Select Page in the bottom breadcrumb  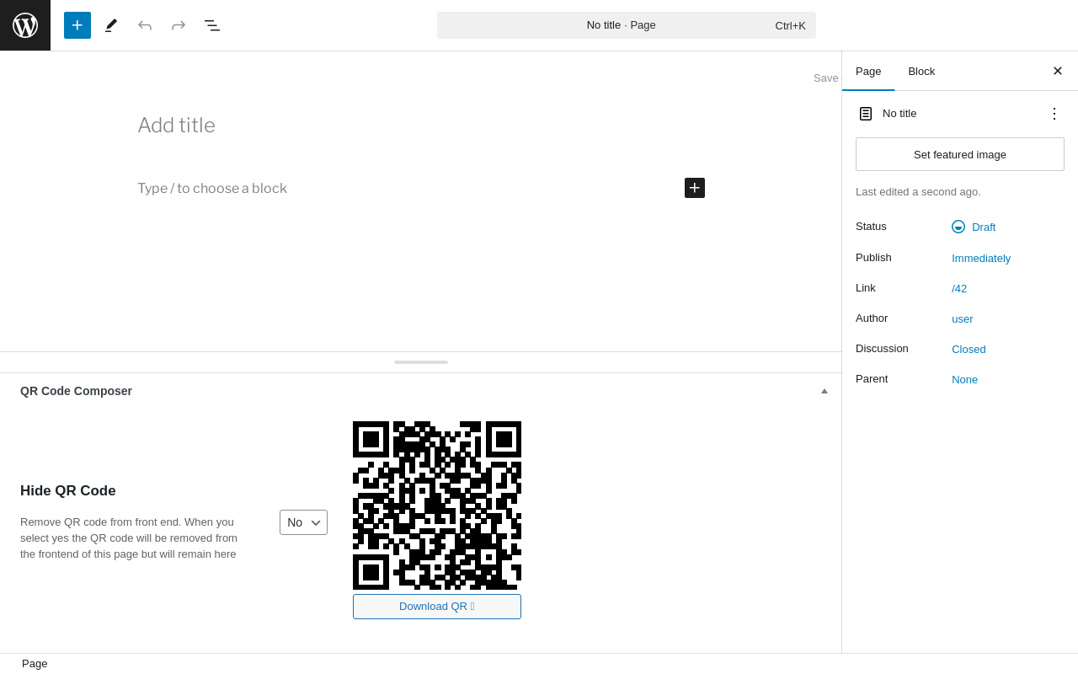pos(35,664)
